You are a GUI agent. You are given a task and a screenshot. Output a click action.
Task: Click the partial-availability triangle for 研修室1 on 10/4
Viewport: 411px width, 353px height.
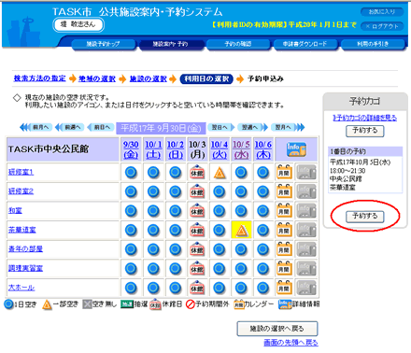220,173
